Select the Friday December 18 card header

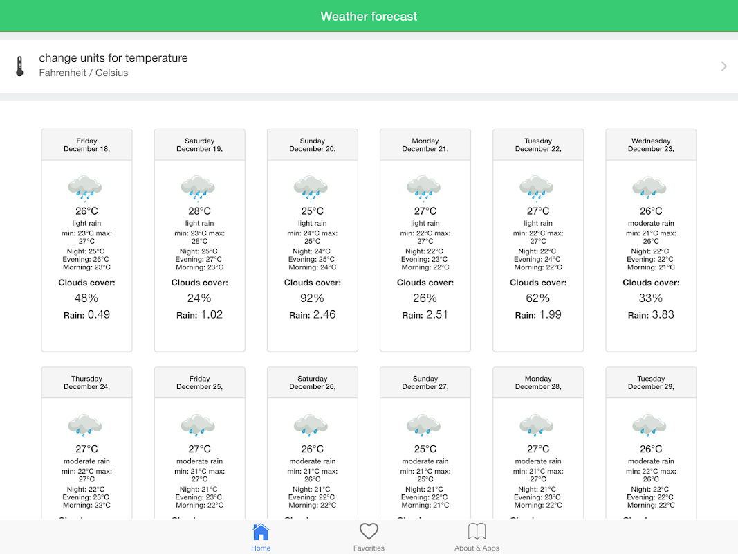(x=86, y=145)
